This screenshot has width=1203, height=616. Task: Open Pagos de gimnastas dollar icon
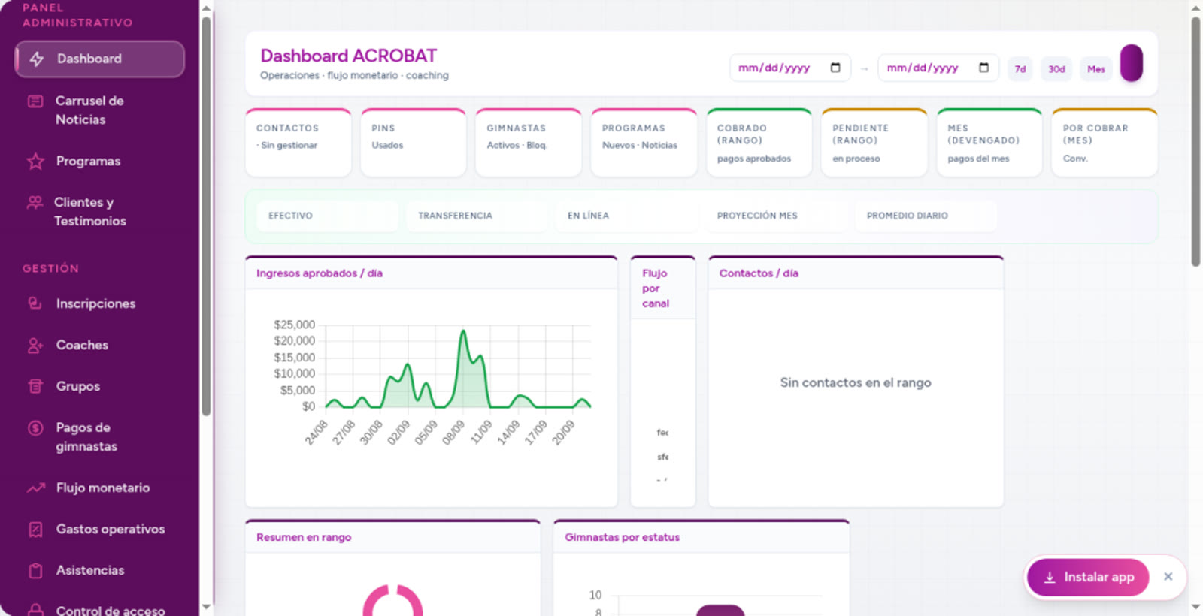(x=35, y=427)
